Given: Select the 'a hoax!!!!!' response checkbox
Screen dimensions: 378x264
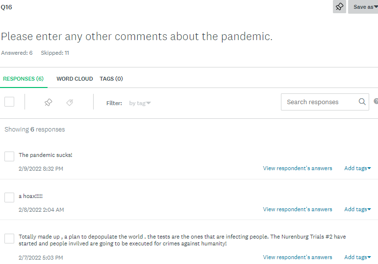Looking at the screenshot, I should tap(9, 198).
